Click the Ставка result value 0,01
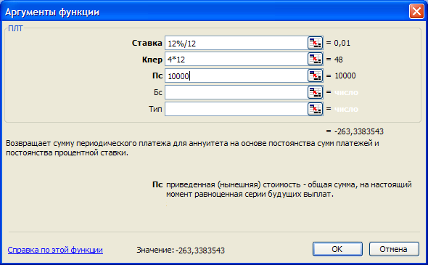The height and width of the screenshot is (265, 428). click(342, 43)
